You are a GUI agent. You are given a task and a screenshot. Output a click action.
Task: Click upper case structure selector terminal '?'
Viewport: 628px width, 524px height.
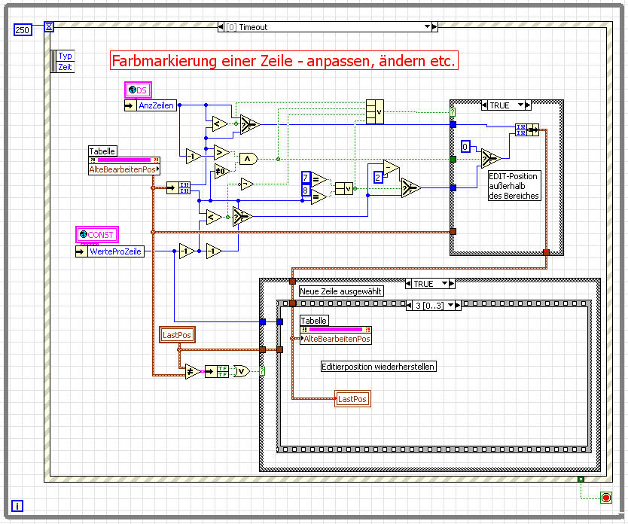[x=453, y=111]
